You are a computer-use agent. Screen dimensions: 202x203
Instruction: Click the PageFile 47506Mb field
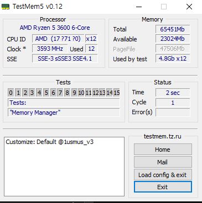(173, 49)
